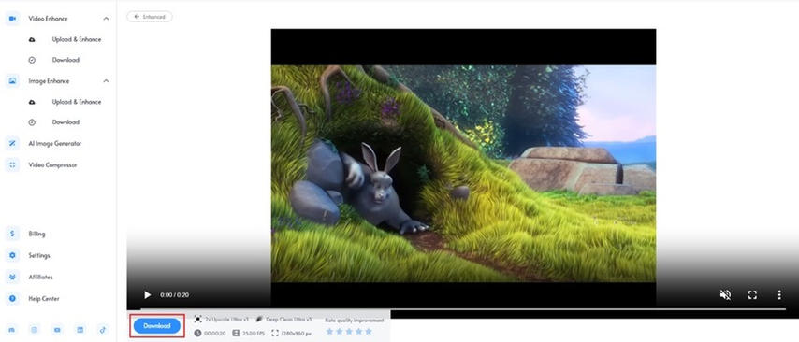Open Settings in sidebar
The image size is (799, 342).
click(x=39, y=255)
